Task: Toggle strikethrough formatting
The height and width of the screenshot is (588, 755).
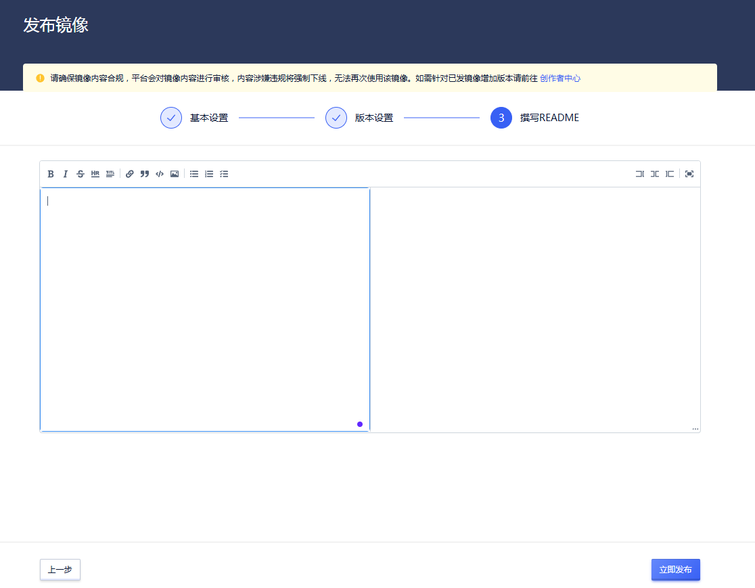Action: 80,173
